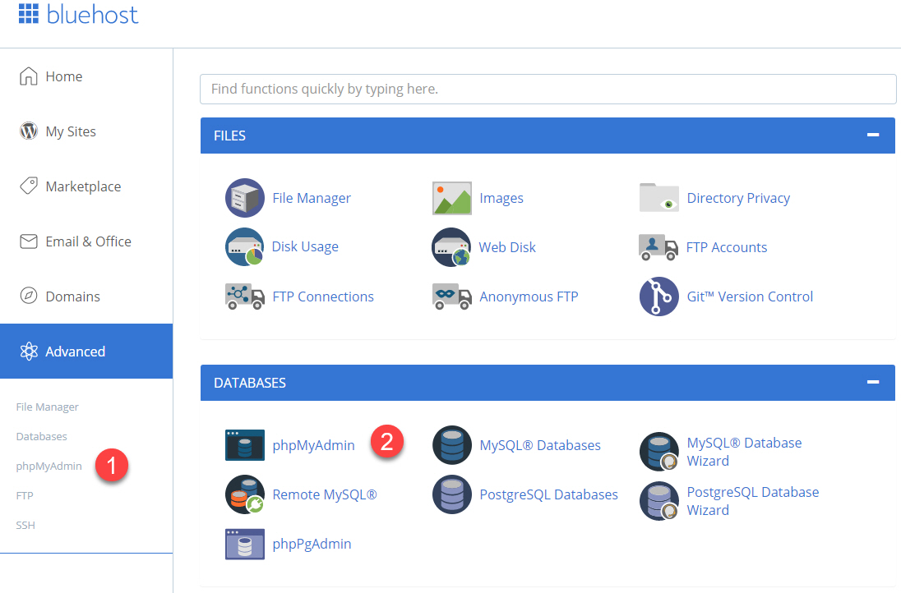
Task: Click the Disk Usage icon
Action: [x=245, y=247]
